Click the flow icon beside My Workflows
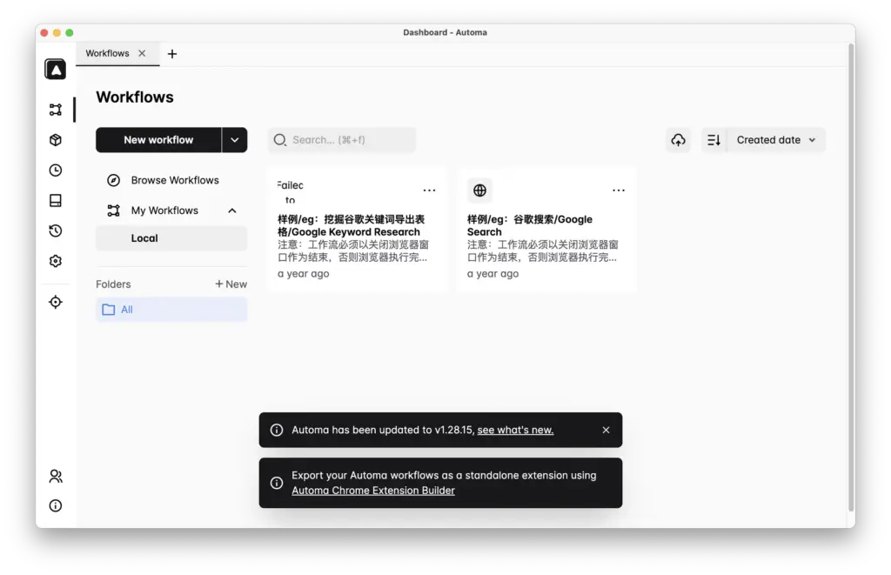The width and height of the screenshot is (891, 575). pos(114,211)
